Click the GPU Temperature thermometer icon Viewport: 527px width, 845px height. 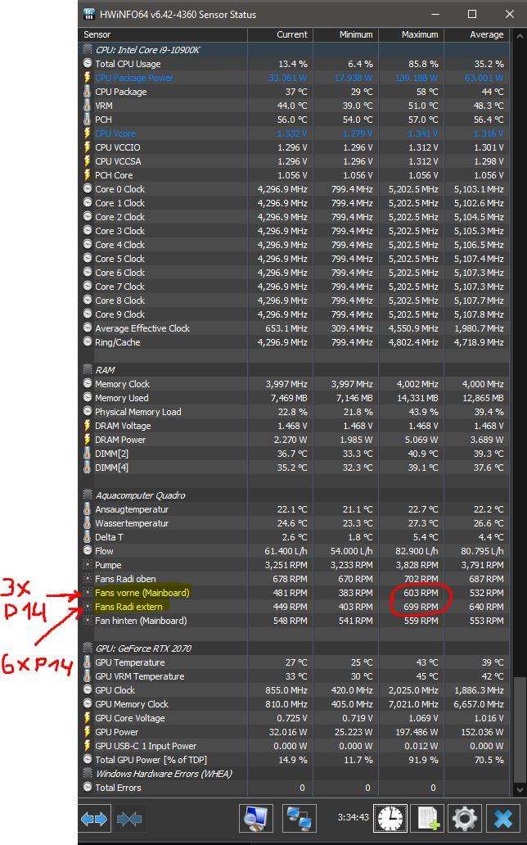(x=88, y=662)
